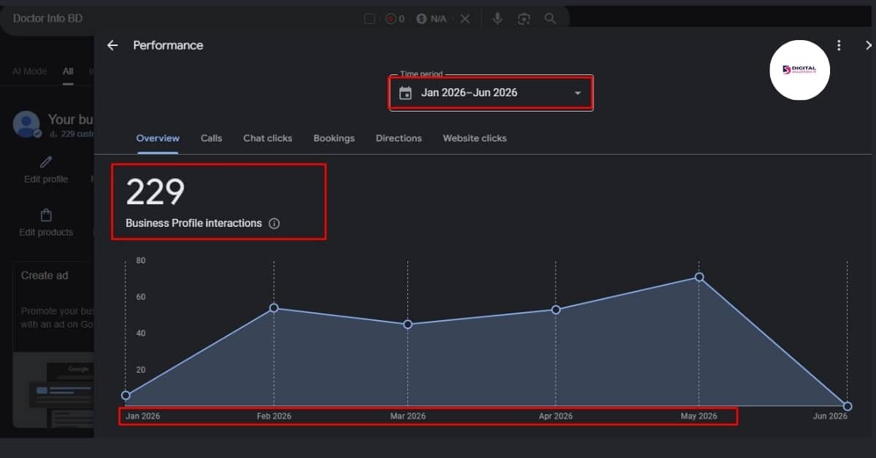Click the N/A text in search bar
Viewport: 876px width, 458px height.
438,19
